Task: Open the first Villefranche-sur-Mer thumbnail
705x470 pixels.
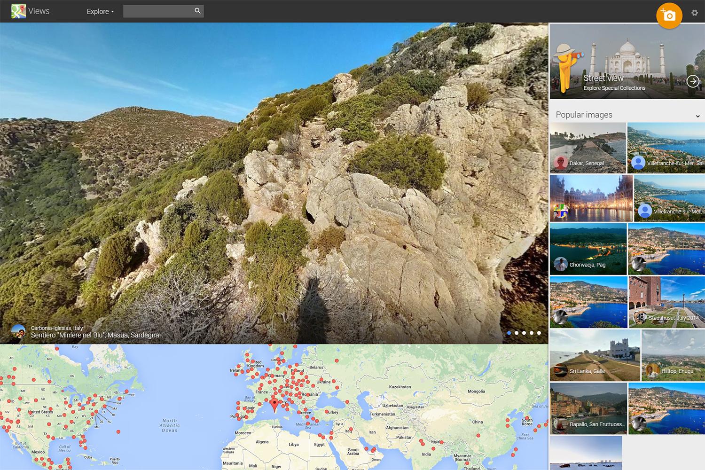Action: pyautogui.click(x=666, y=148)
